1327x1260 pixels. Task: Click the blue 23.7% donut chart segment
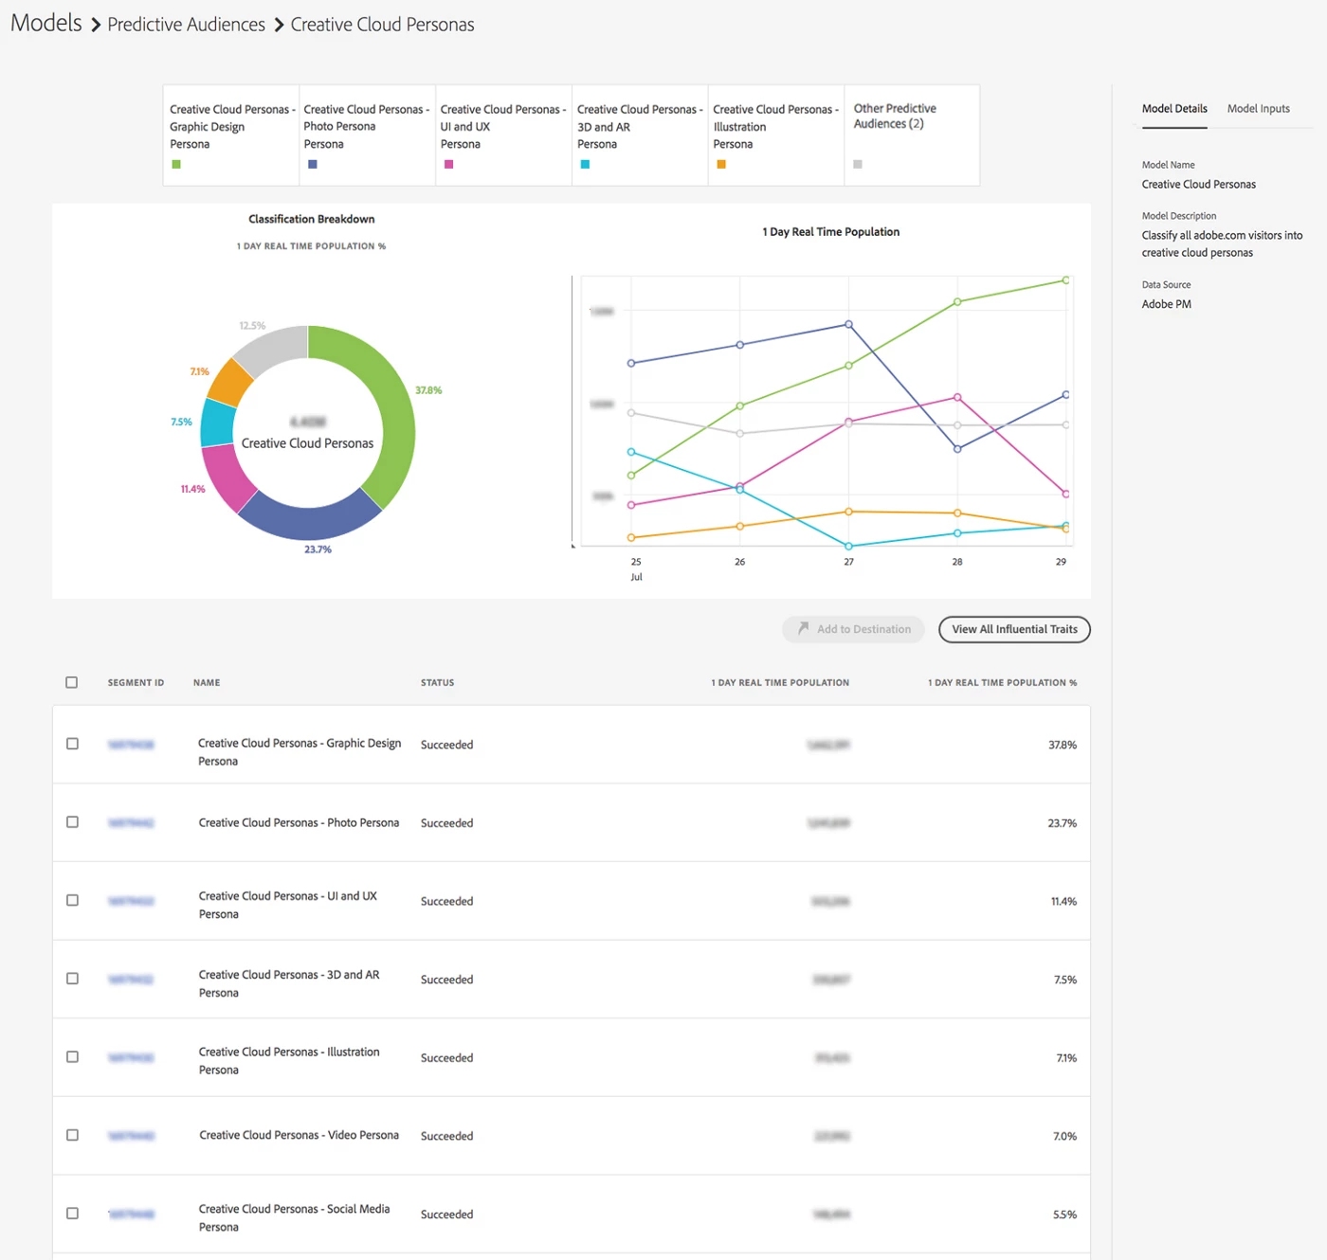coord(311,522)
